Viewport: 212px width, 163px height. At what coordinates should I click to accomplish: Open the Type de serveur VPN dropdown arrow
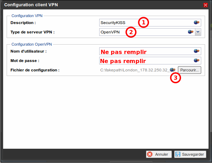point(198,32)
